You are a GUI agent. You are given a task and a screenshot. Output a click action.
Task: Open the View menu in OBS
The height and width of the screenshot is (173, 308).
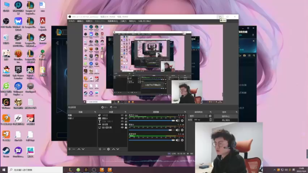point(89,21)
